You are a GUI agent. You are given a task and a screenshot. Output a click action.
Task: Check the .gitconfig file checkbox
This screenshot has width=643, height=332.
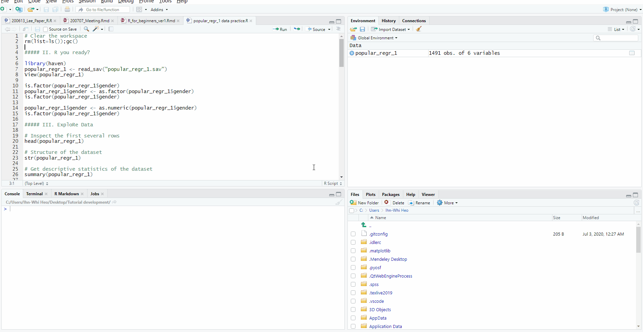click(x=353, y=234)
